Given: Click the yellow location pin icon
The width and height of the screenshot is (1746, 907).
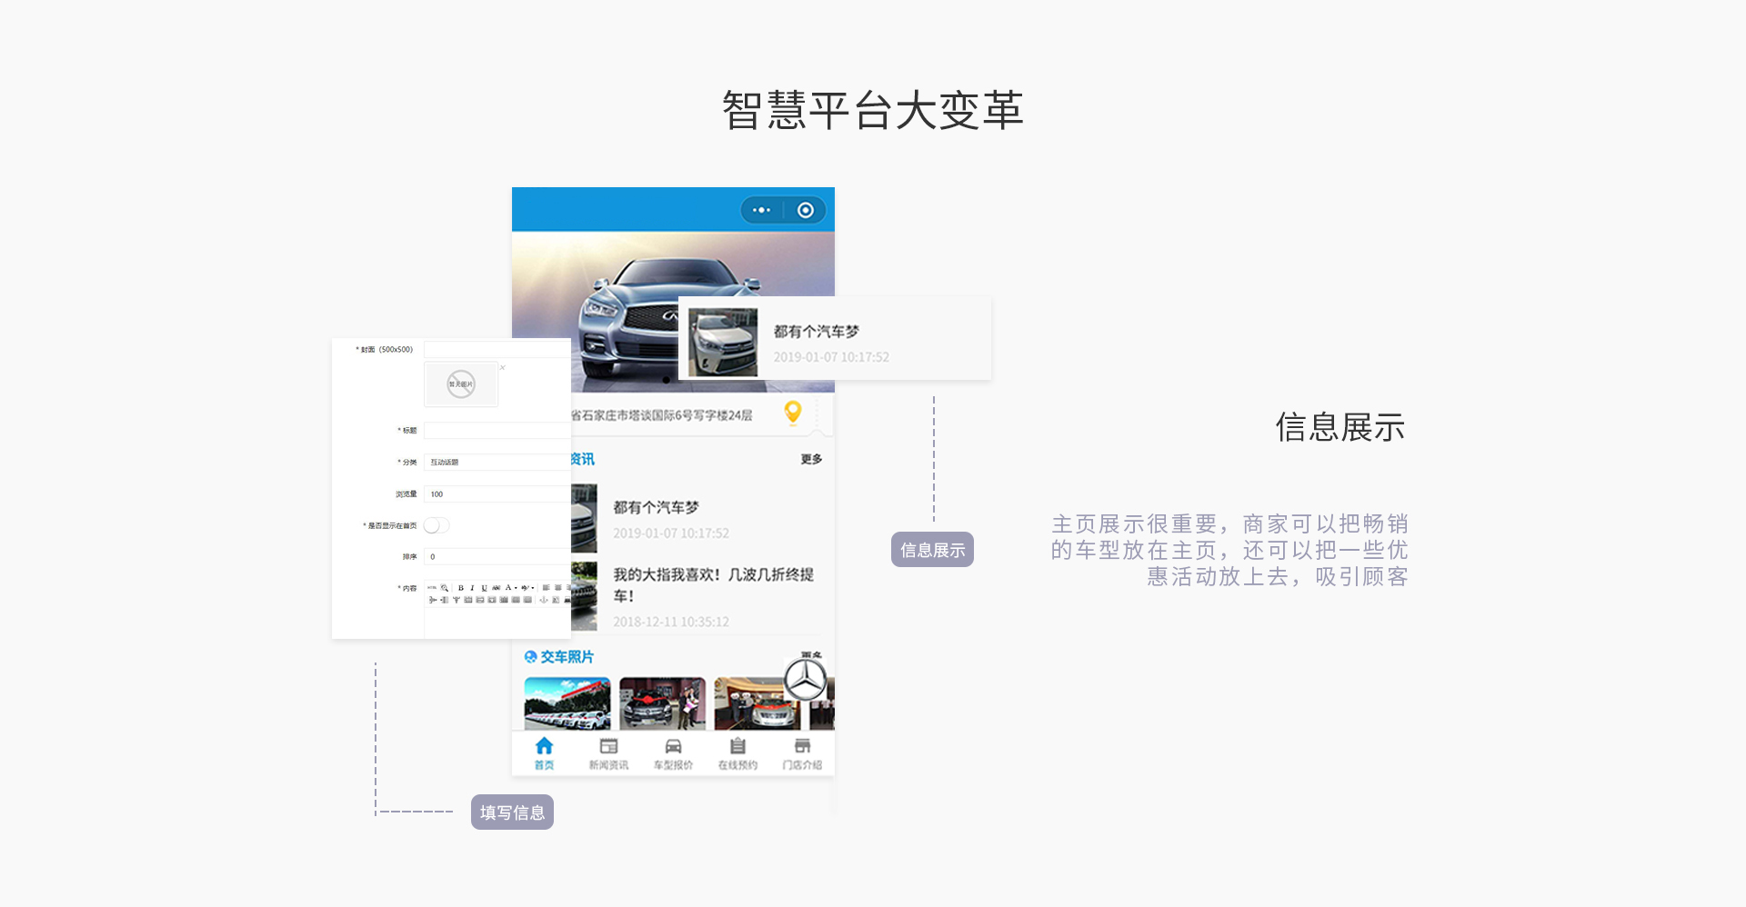Looking at the screenshot, I should (793, 413).
